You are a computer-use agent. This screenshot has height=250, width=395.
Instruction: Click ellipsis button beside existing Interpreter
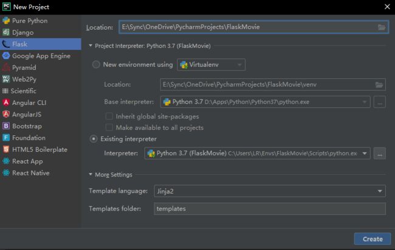pyautogui.click(x=380, y=154)
